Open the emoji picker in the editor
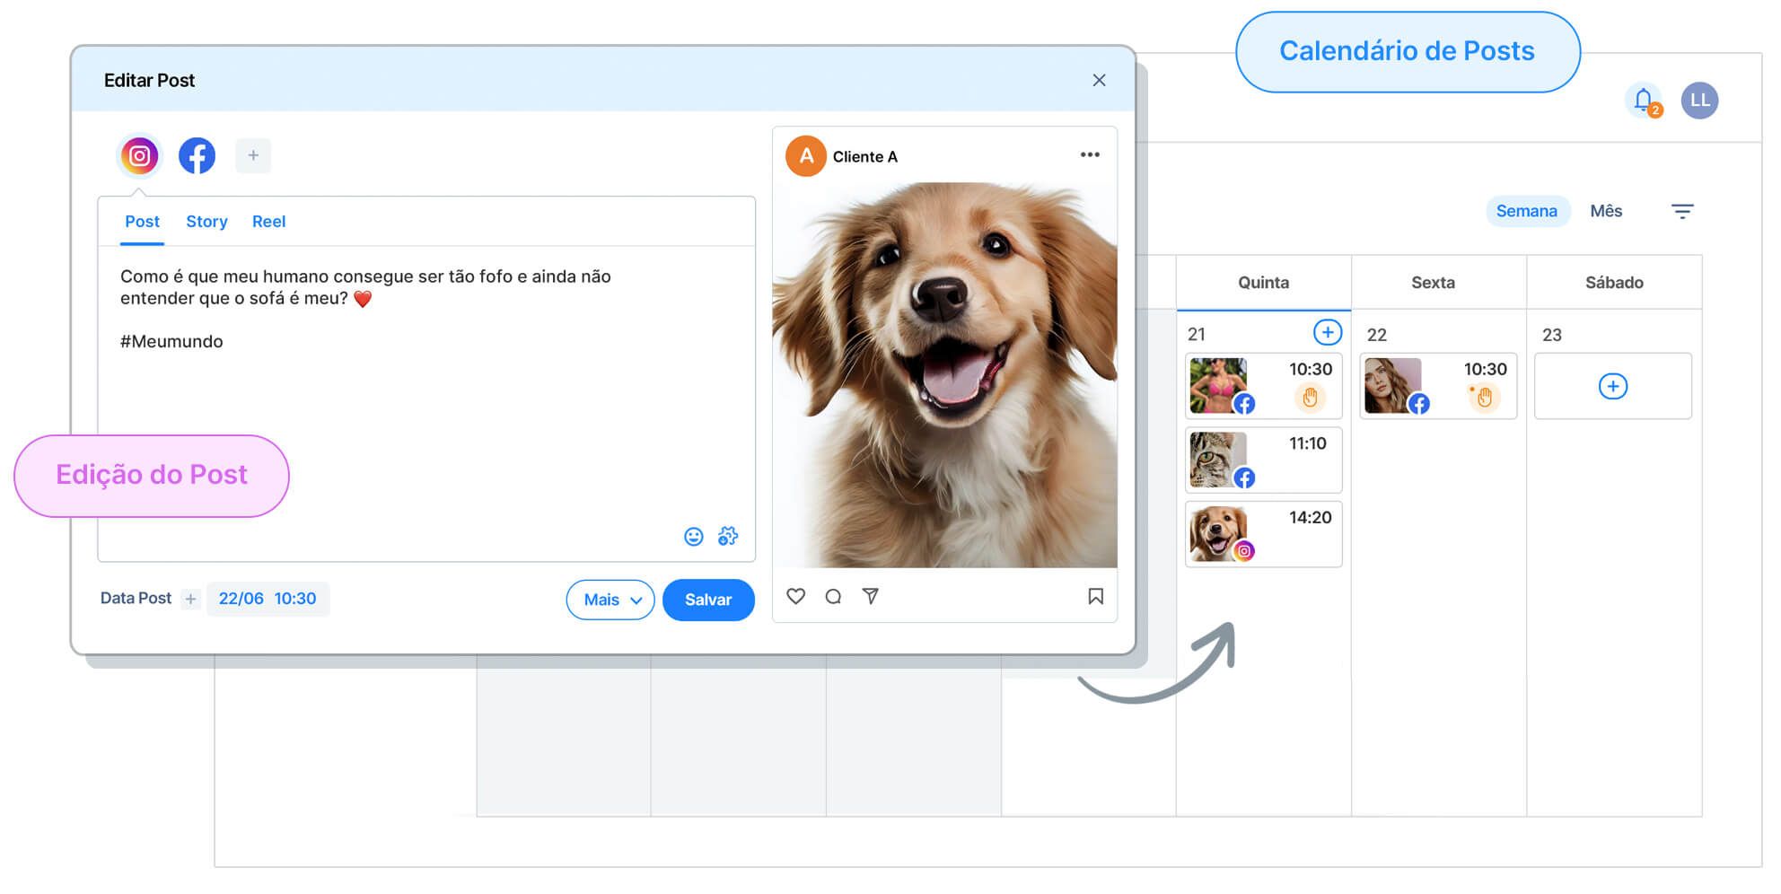This screenshot has width=1781, height=894. [694, 537]
